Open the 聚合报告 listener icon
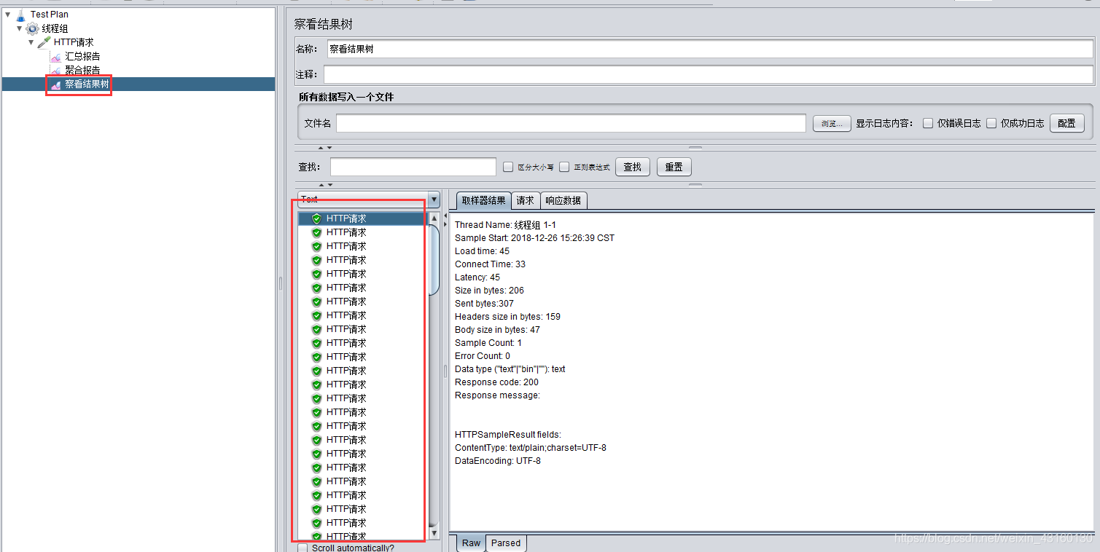This screenshot has height=552, width=1100. pyautogui.click(x=56, y=70)
